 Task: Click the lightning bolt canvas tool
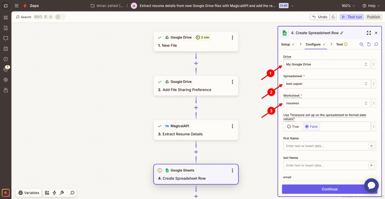[x=54, y=193]
